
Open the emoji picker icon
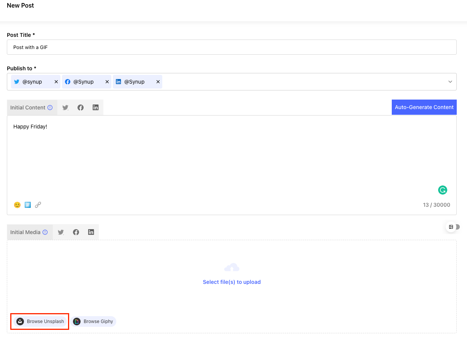point(17,205)
